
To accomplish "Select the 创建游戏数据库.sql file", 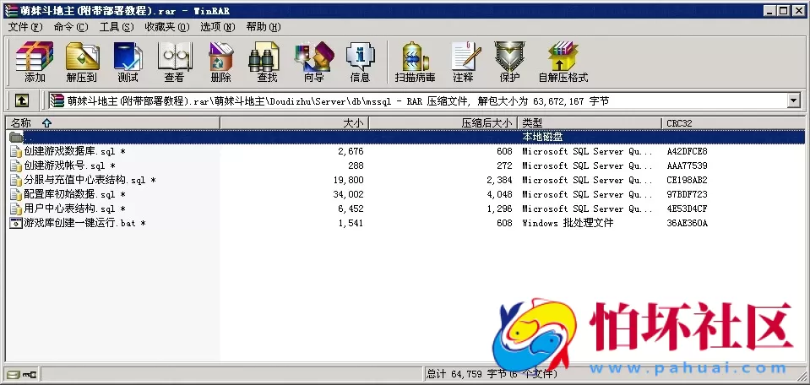I will [x=68, y=151].
